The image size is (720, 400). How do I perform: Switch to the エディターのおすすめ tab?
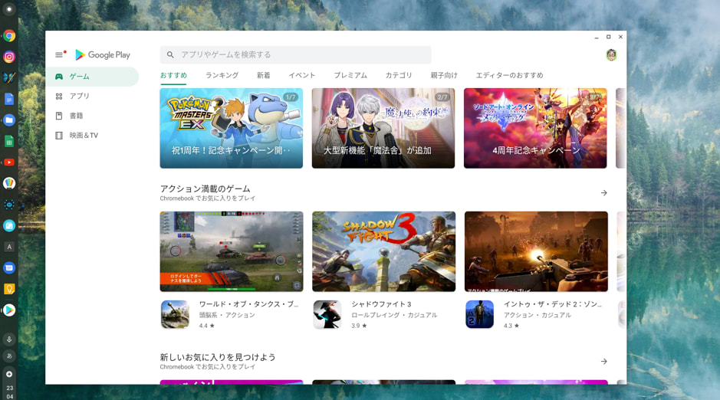point(509,75)
